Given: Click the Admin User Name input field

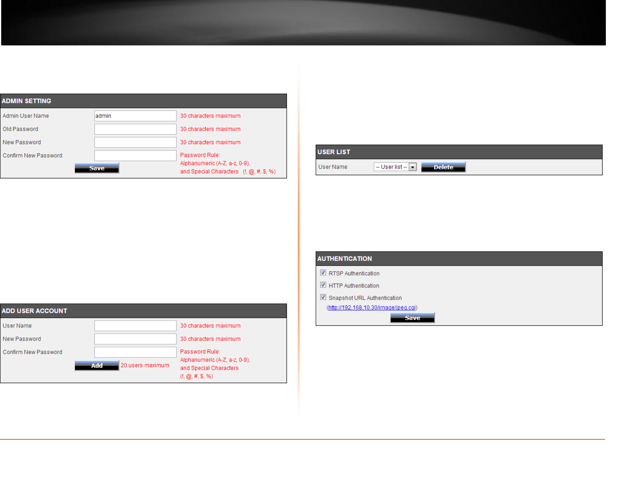Looking at the screenshot, I should point(135,116).
